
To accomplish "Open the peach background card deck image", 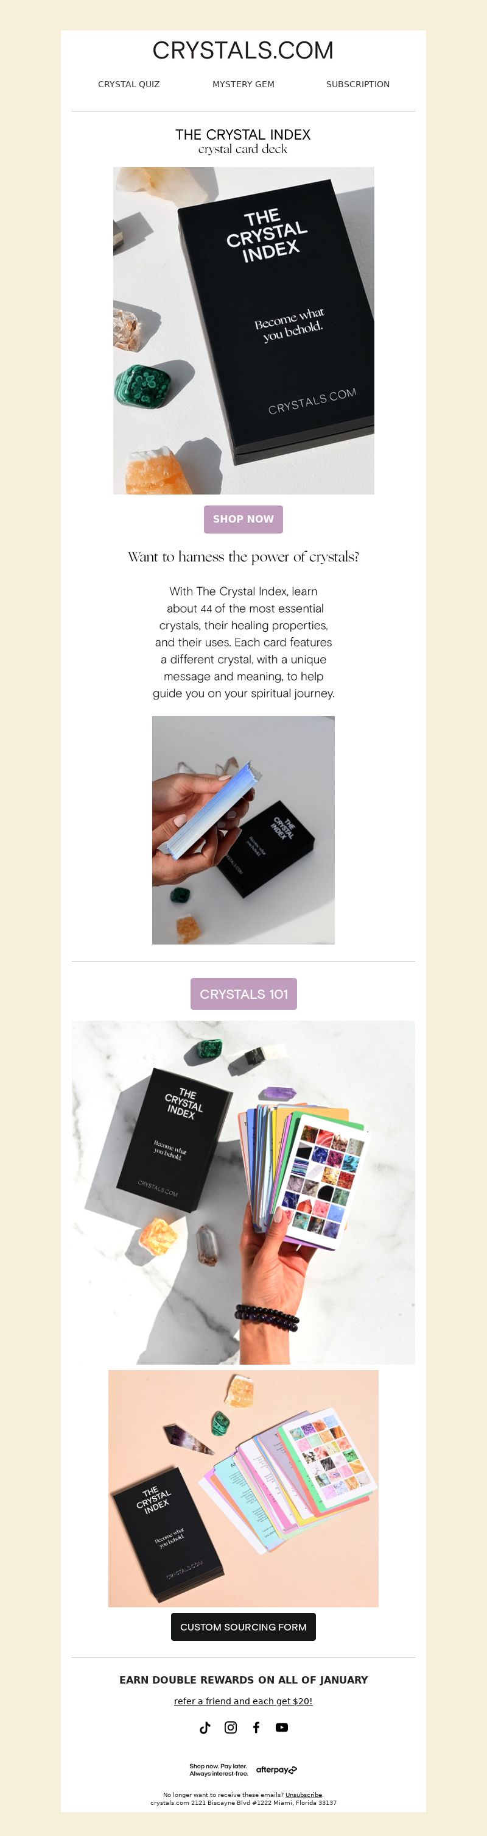I will (x=243, y=1488).
